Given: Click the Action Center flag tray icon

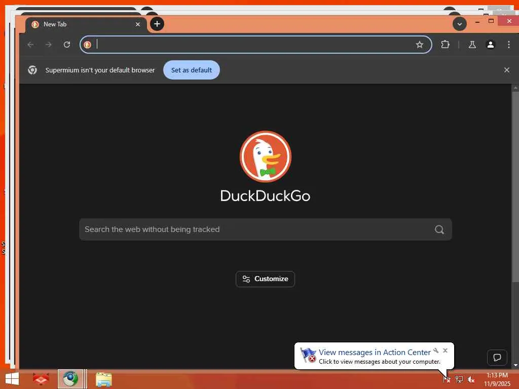Looking at the screenshot, I should click(446, 379).
